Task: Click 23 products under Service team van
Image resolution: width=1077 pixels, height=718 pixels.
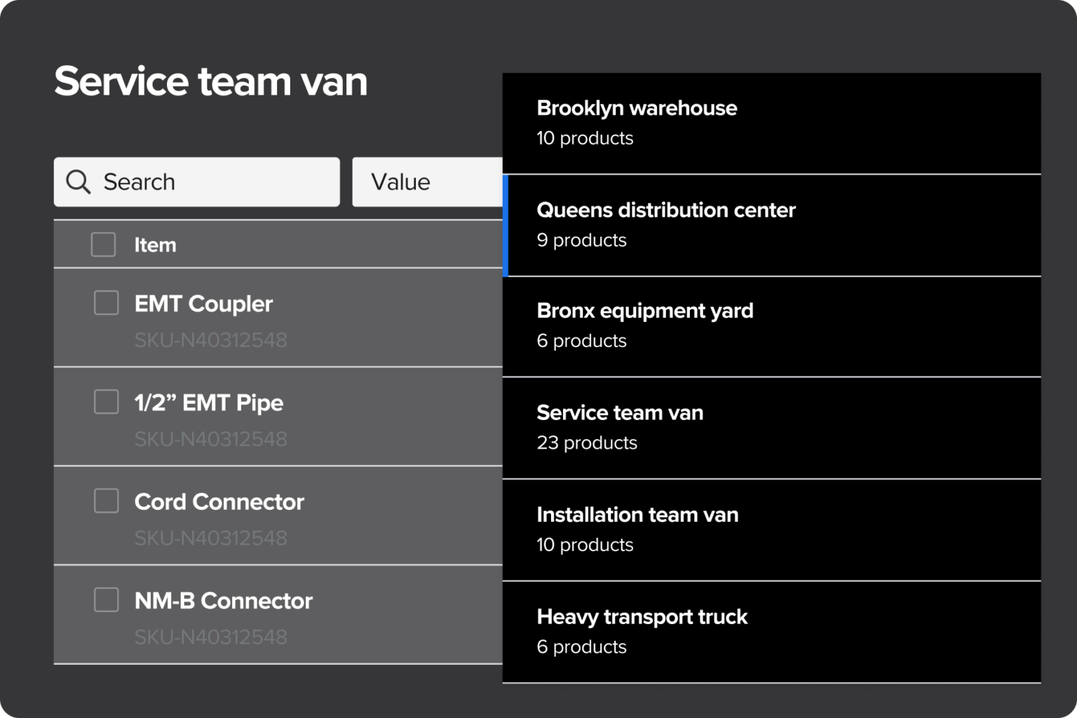Action: pyautogui.click(x=587, y=442)
